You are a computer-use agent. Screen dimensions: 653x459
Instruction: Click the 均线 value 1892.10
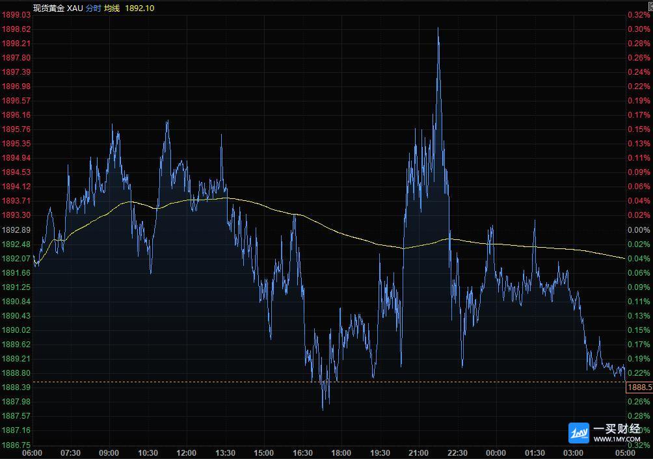pyautogui.click(x=140, y=8)
